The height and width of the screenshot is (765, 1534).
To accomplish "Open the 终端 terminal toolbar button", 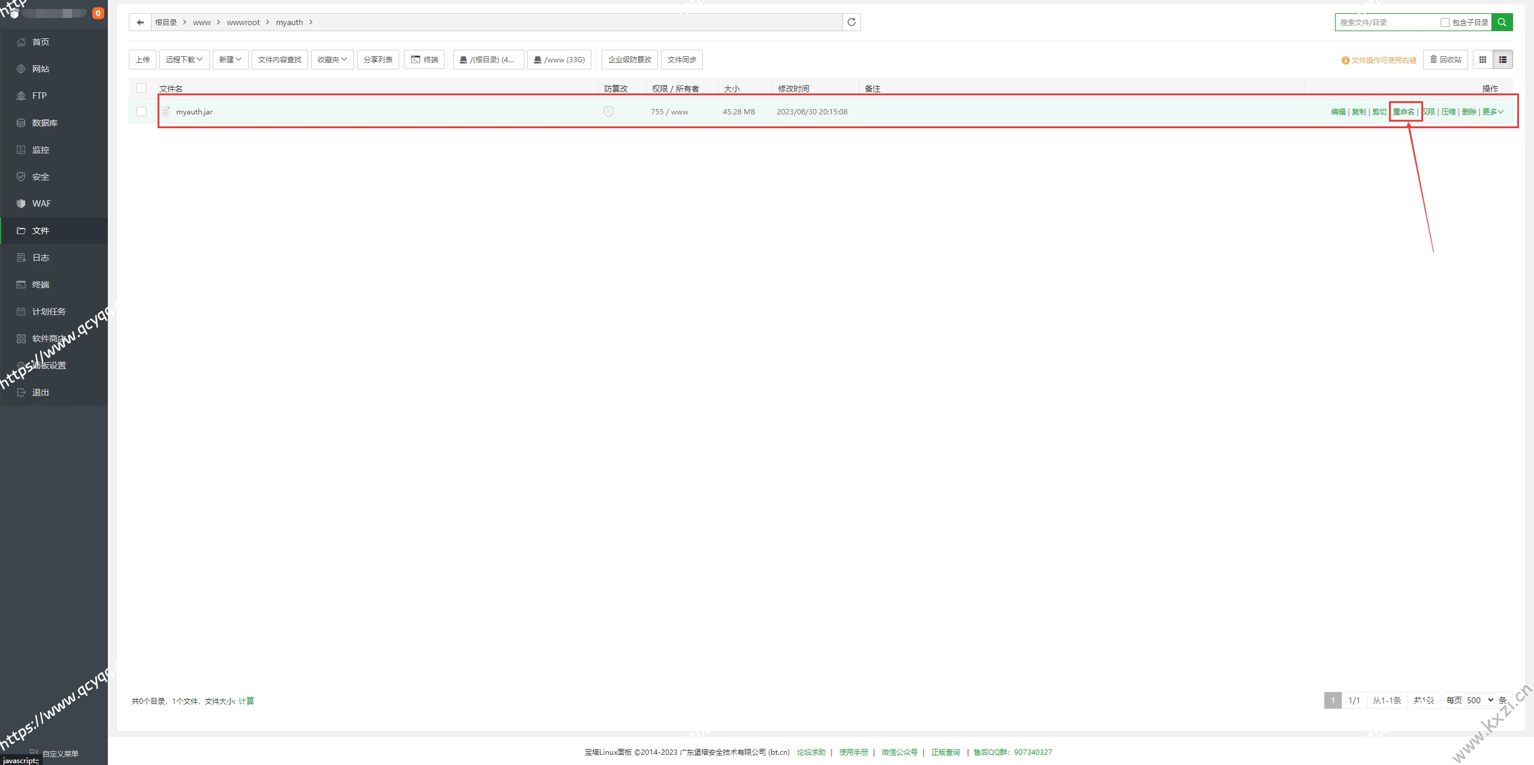I will [424, 59].
